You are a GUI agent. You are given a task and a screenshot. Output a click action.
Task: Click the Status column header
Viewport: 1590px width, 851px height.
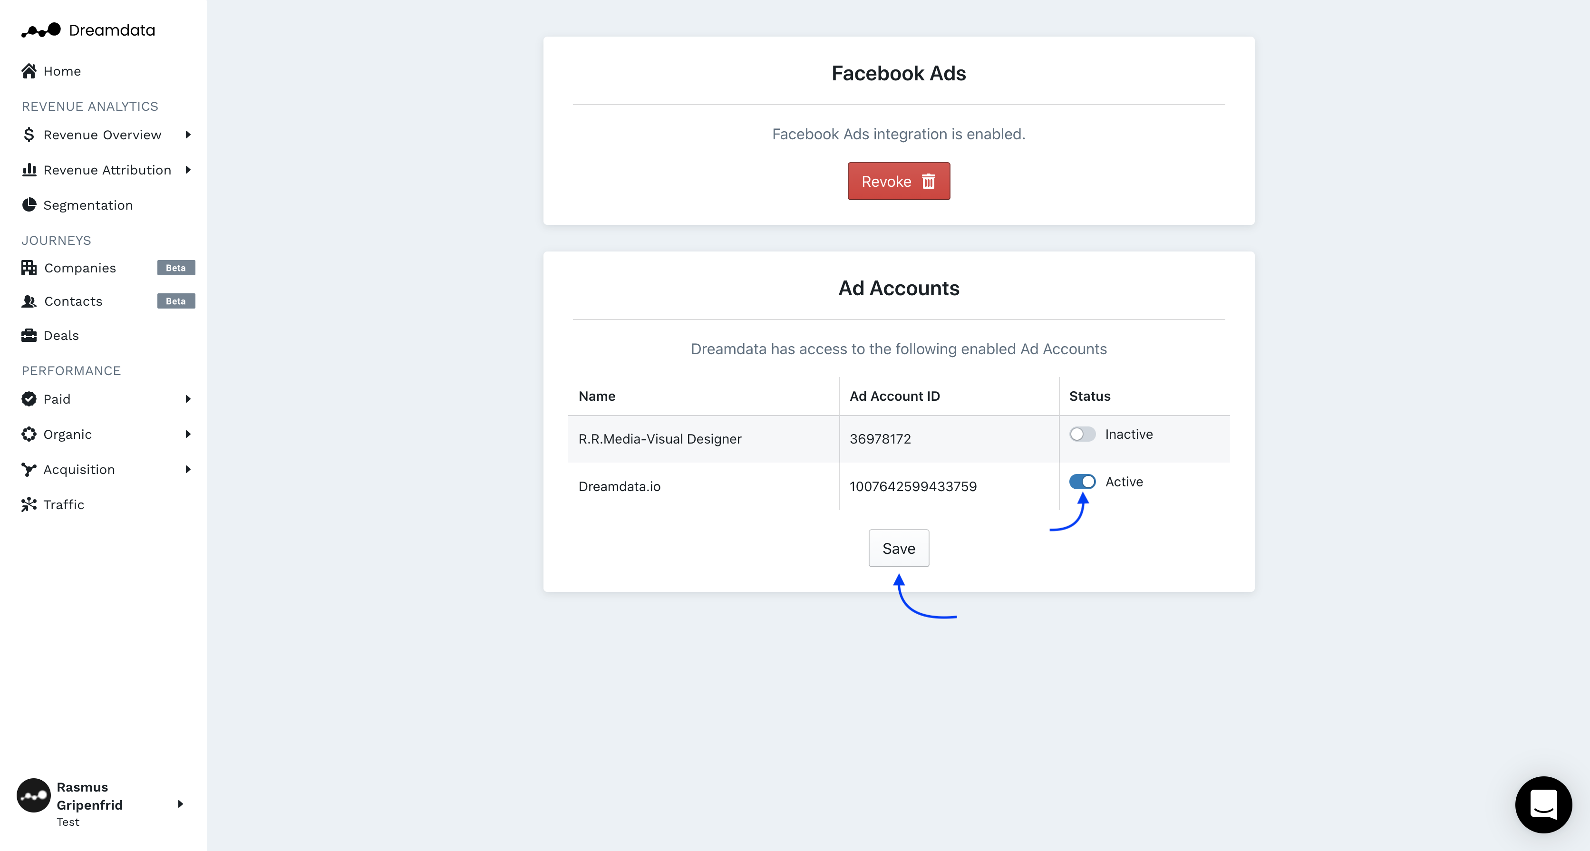[1089, 396]
